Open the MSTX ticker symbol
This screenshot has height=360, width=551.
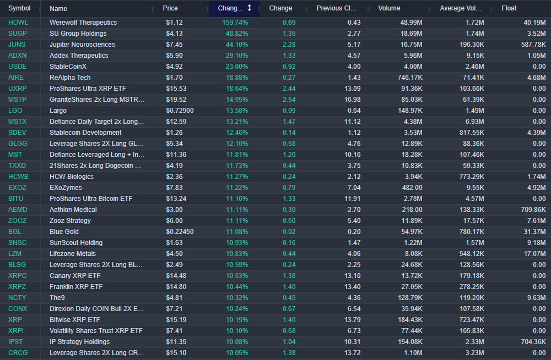17,122
